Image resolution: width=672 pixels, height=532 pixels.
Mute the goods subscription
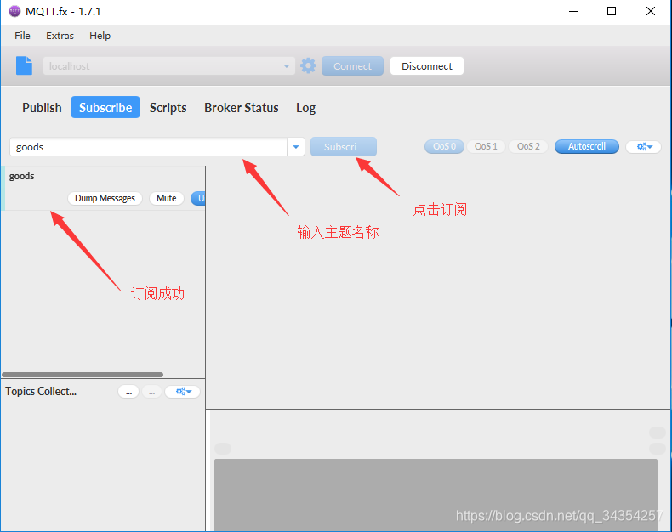tap(166, 198)
